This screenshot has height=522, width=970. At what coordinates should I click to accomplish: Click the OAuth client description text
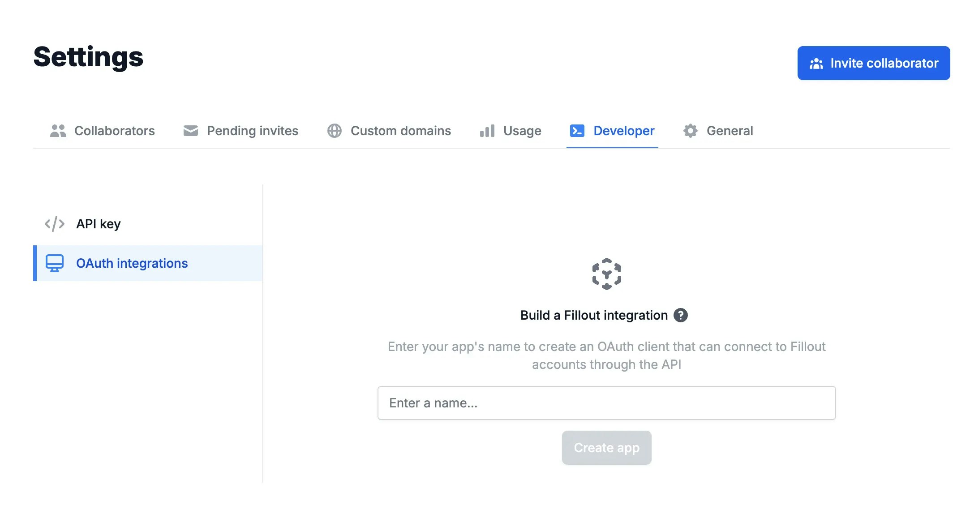(x=606, y=355)
